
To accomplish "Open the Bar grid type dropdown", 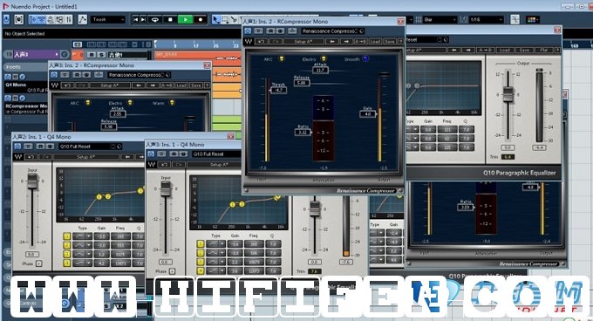I will 440,19.
